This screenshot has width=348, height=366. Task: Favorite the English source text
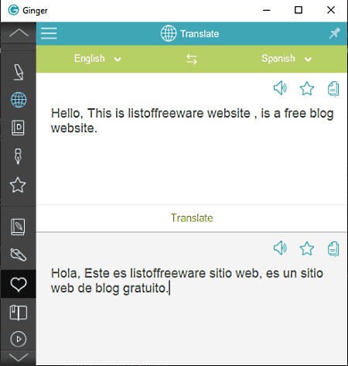(307, 88)
